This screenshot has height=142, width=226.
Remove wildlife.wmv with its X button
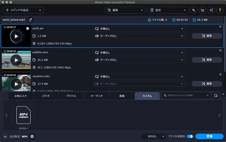[x=220, y=50]
